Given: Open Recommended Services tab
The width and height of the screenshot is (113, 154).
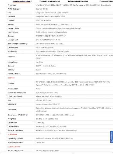Looking at the screenshot, I should [78, 1].
